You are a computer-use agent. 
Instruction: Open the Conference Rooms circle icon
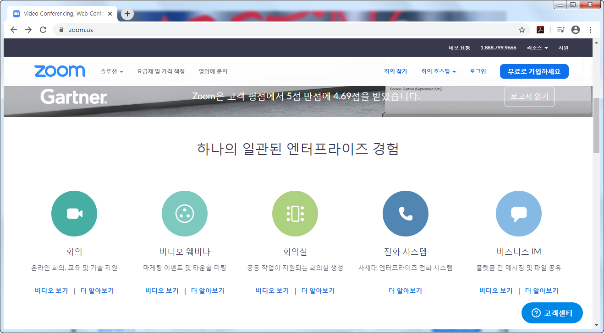point(295,214)
